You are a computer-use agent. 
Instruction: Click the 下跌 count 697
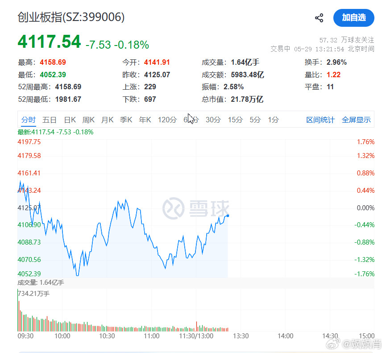[x=150, y=99]
